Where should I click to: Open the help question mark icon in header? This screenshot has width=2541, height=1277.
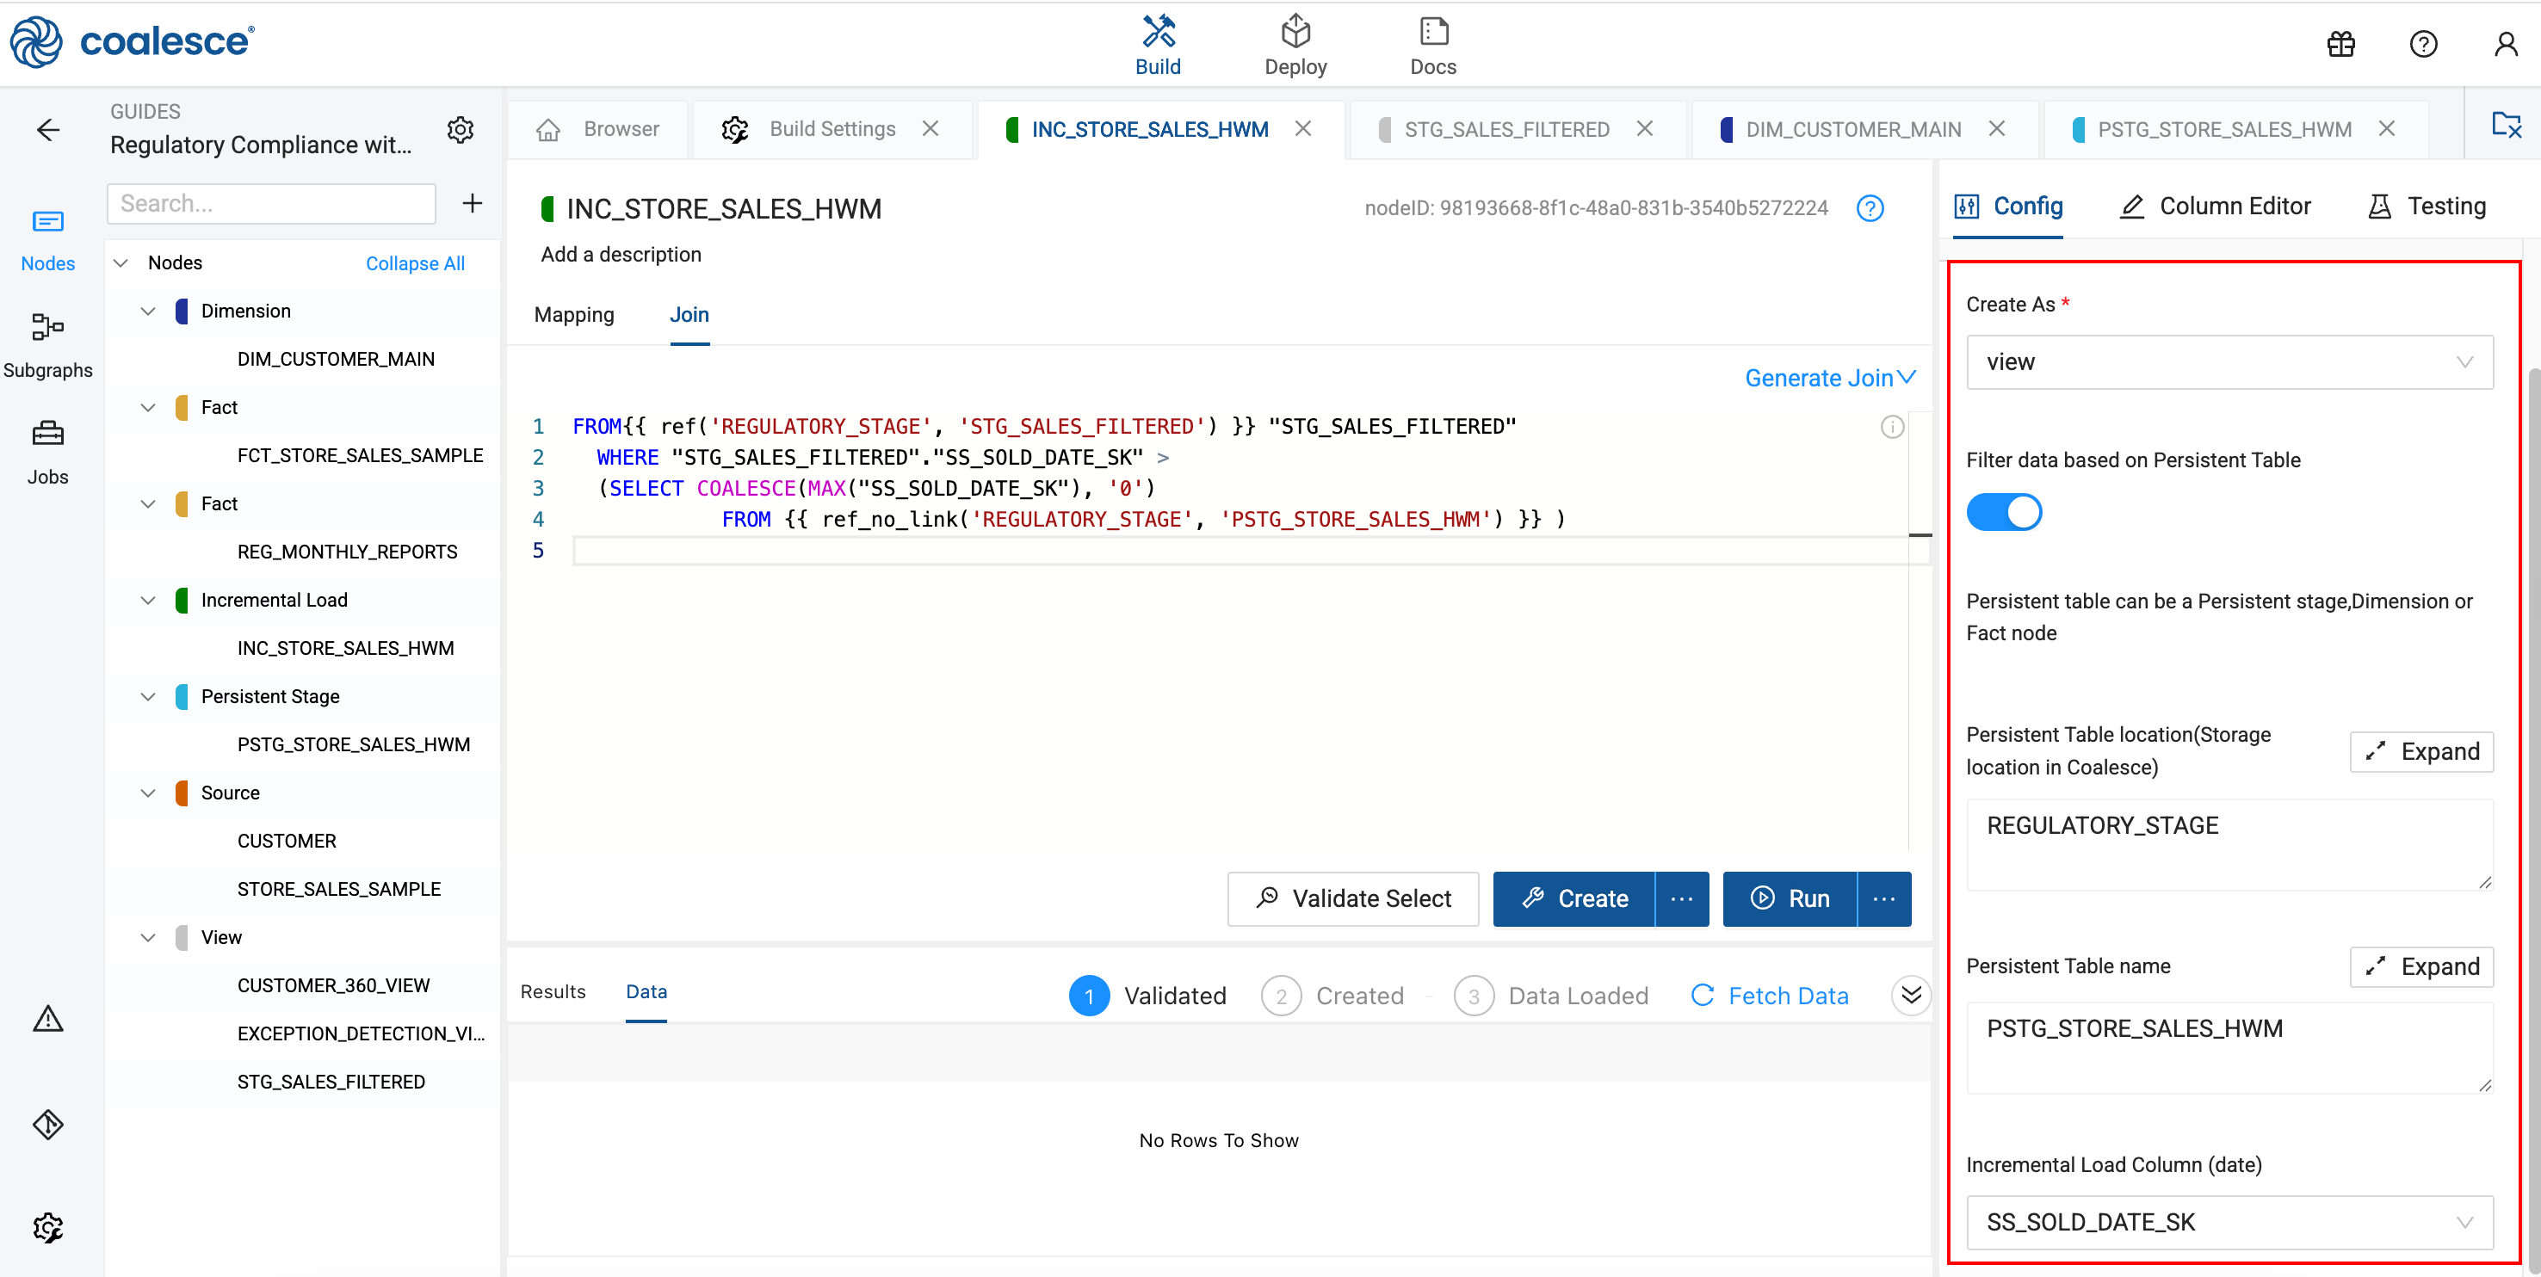(x=2422, y=45)
